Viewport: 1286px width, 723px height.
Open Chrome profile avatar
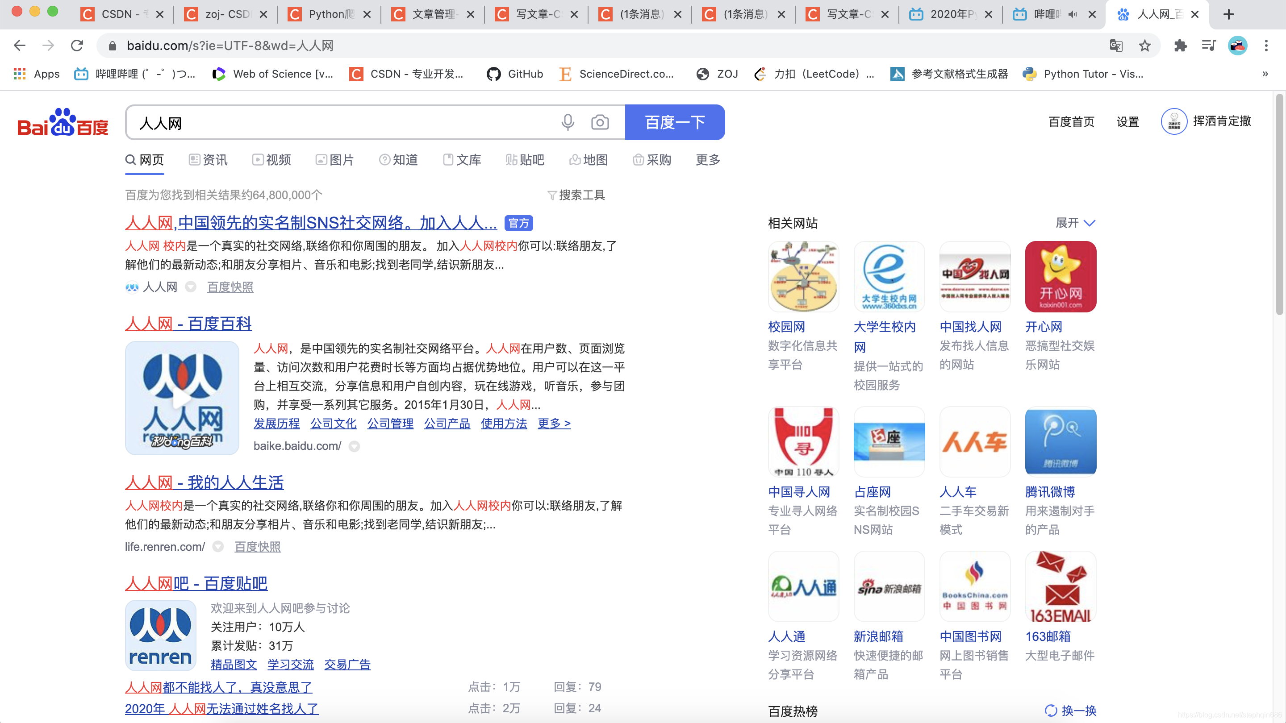click(x=1238, y=46)
